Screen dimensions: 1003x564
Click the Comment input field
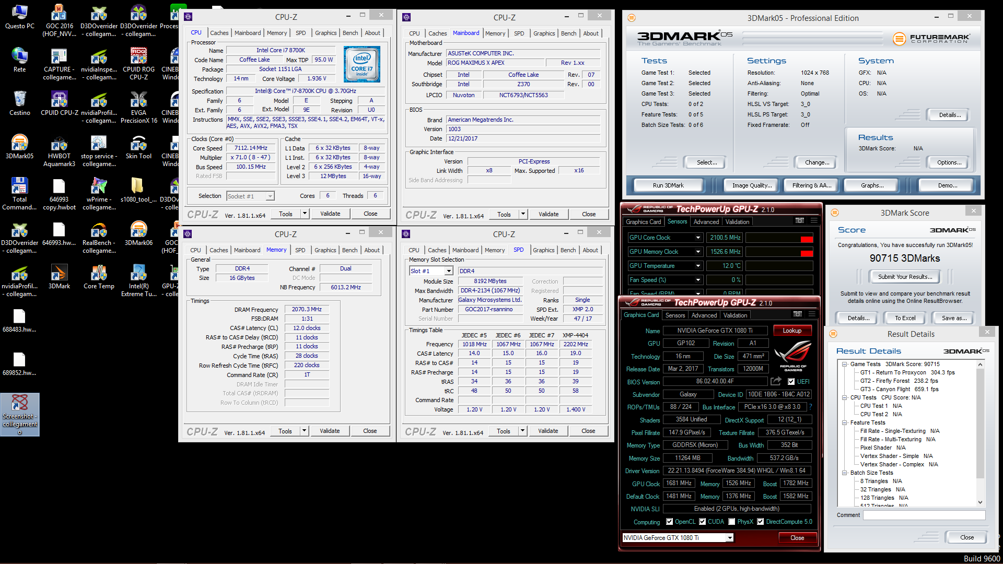924,515
